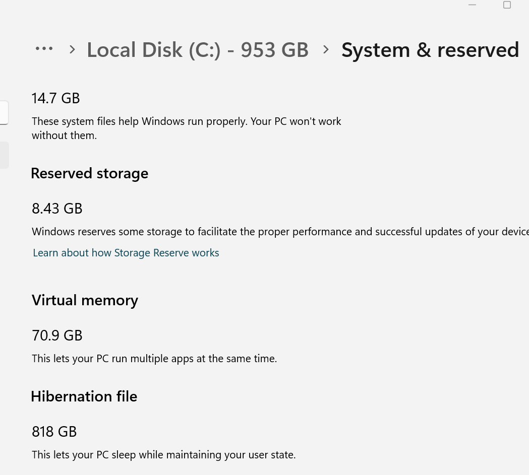Maximize the Settings window
The image size is (529, 475).
(x=507, y=5)
